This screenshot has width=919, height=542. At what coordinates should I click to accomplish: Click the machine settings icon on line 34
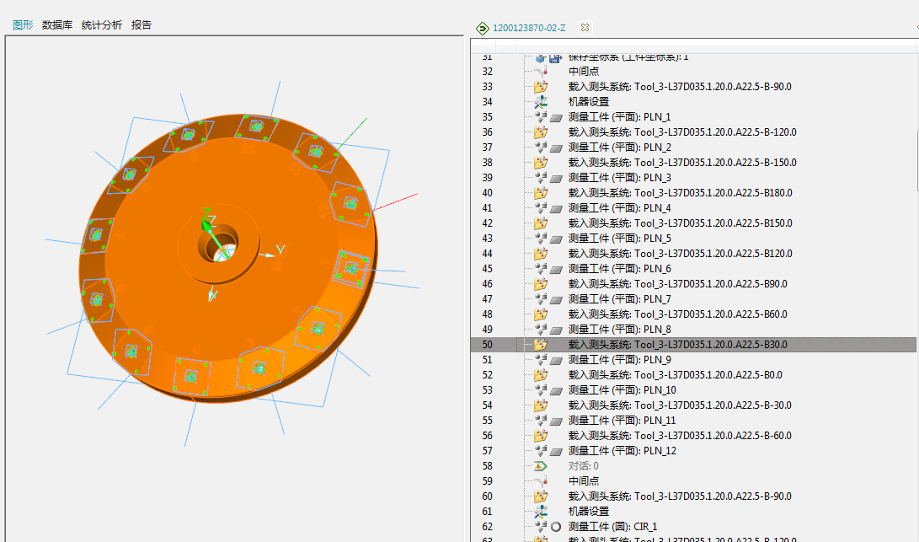[x=541, y=101]
